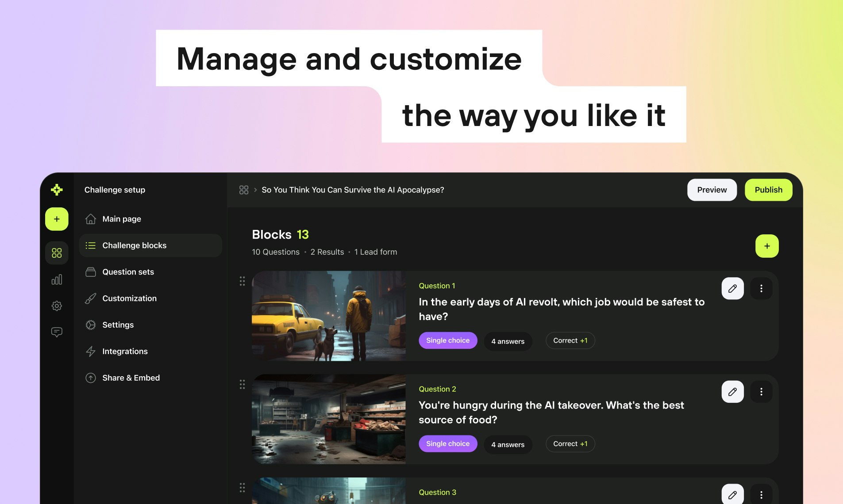The image size is (843, 504).
Task: Open the yellow taxi thumbnail of Question 1
Action: pos(329,316)
